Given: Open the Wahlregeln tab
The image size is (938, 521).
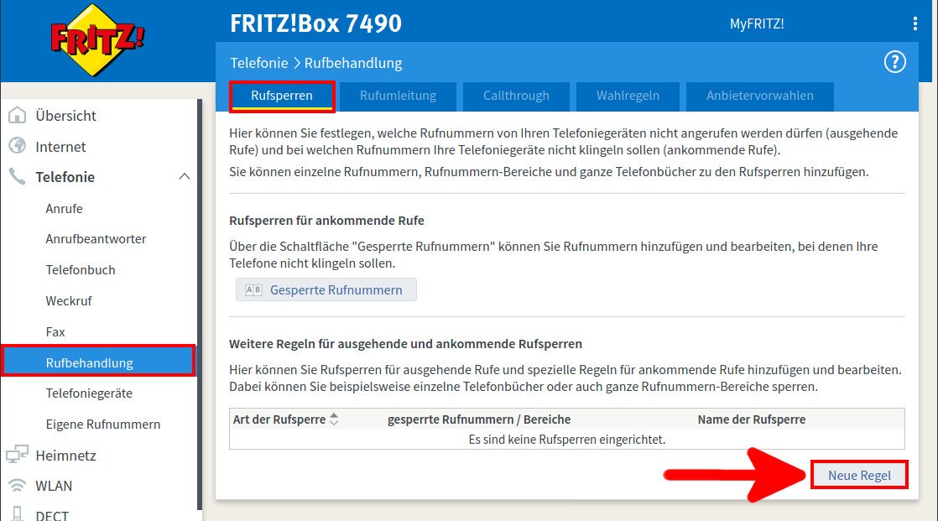Looking at the screenshot, I should pyautogui.click(x=628, y=96).
